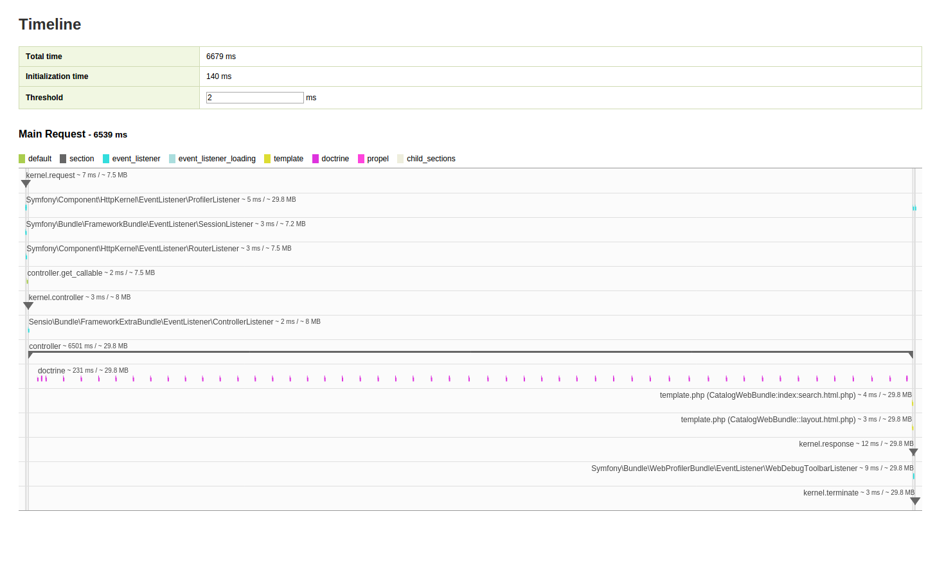Click the ProfilerListener event label
This screenshot has height=579, width=944.
point(133,200)
